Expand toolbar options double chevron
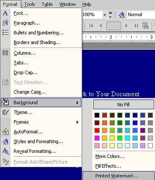155x180 pixels. [110, 15]
